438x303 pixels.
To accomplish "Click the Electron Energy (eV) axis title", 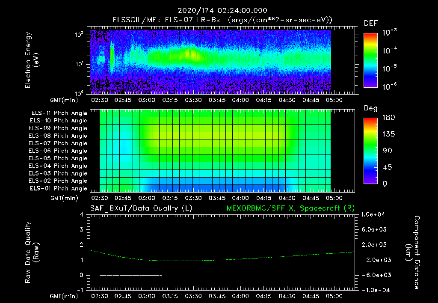I will [x=32, y=60].
